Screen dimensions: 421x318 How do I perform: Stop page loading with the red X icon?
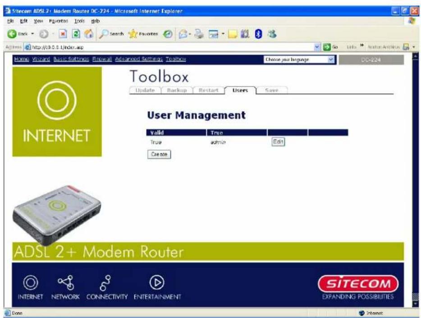point(63,34)
